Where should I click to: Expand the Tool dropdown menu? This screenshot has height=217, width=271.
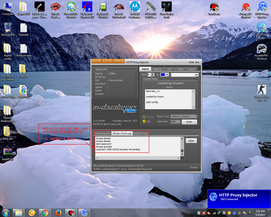[x=107, y=61]
